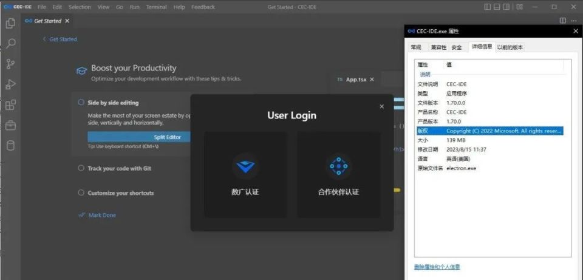Viewport: 583px width, 280px height.
Task: Click the graduation cap Boost Productivity icon
Action: click(x=82, y=70)
